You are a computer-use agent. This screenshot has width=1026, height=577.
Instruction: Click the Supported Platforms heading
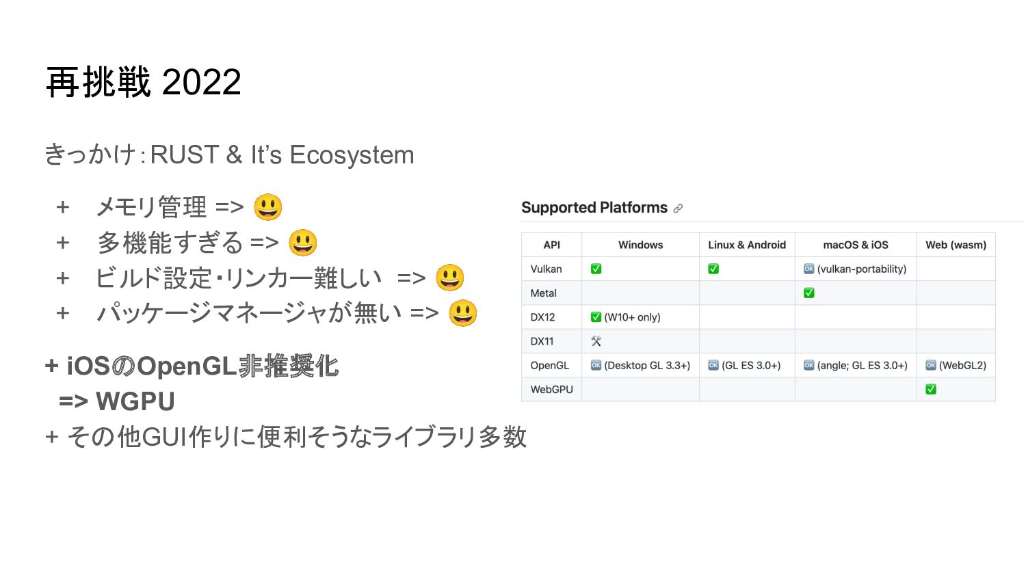click(x=594, y=208)
